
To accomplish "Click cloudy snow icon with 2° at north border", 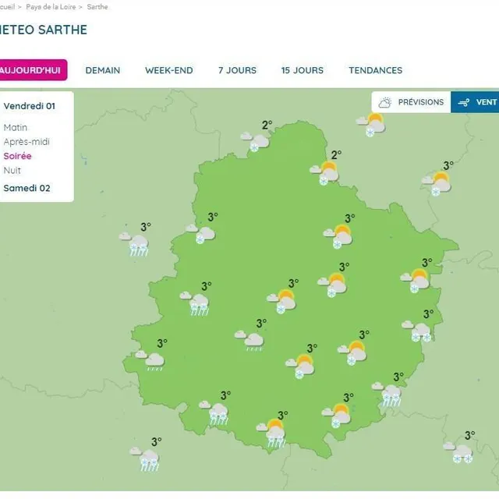I will (x=255, y=142).
